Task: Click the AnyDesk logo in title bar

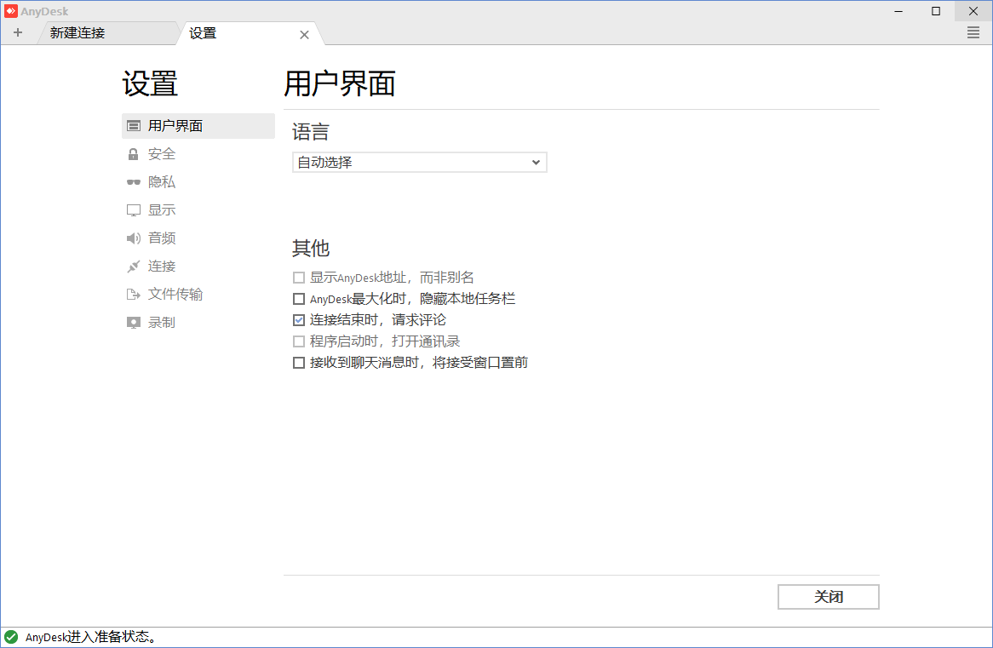Action: coord(11,11)
